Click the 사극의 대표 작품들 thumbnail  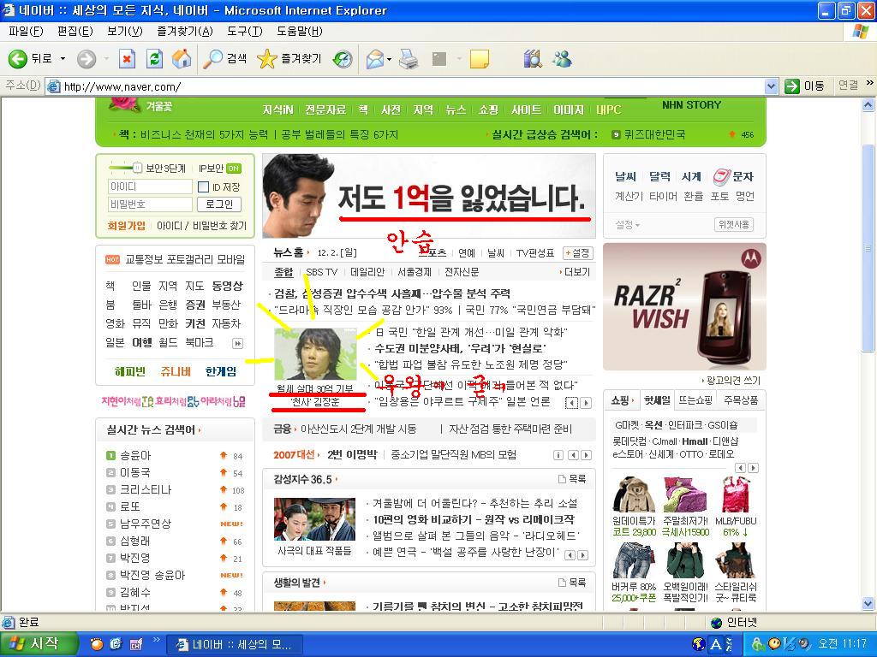coord(314,519)
